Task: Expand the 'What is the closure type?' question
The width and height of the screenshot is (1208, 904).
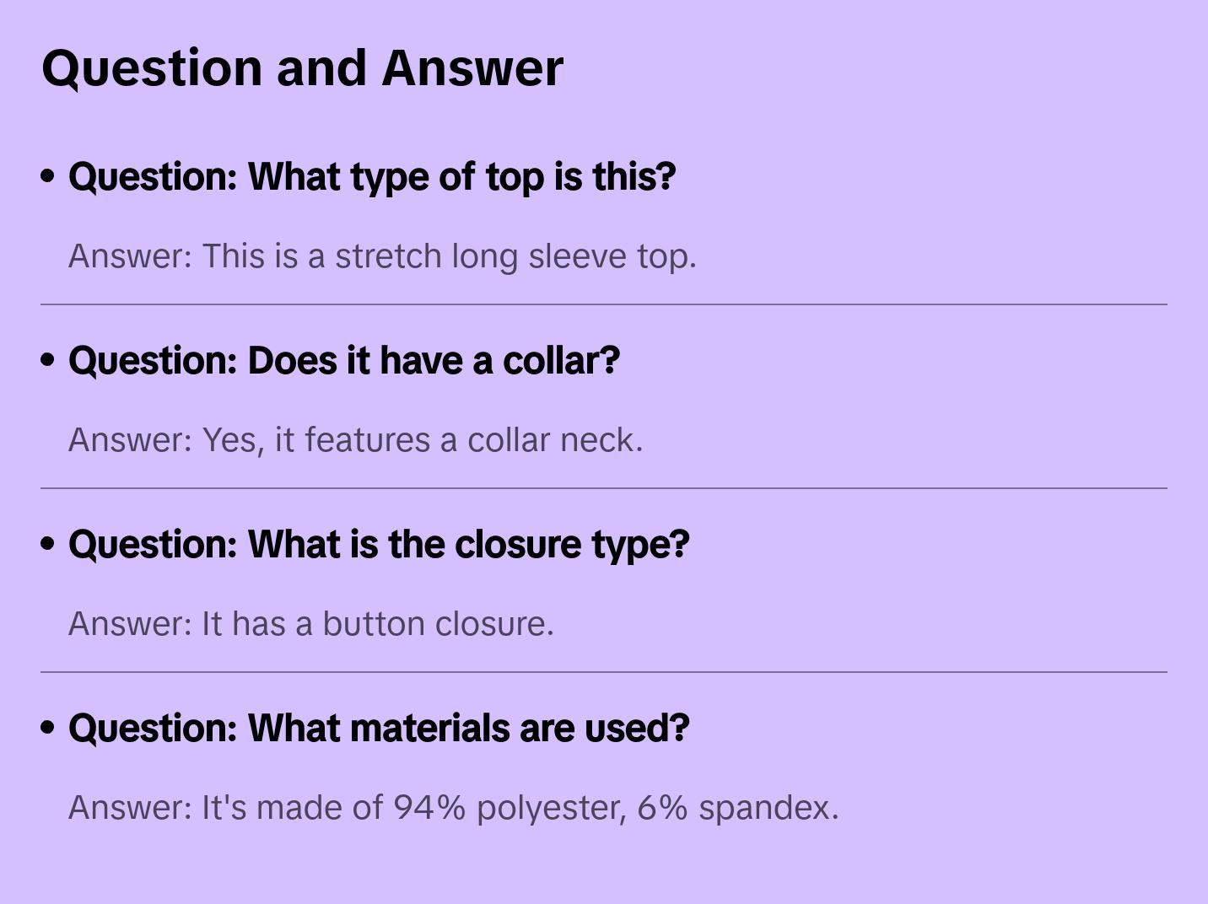Action: coord(379,545)
